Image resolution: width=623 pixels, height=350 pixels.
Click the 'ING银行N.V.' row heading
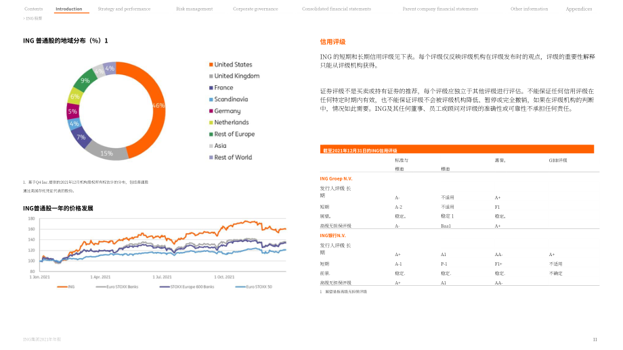[333, 235]
